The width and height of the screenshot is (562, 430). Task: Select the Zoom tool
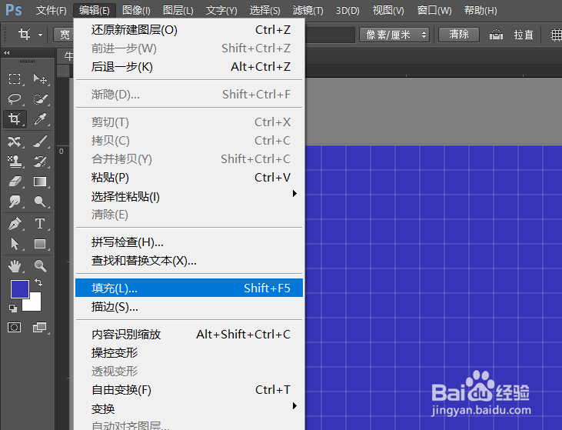coord(40,266)
